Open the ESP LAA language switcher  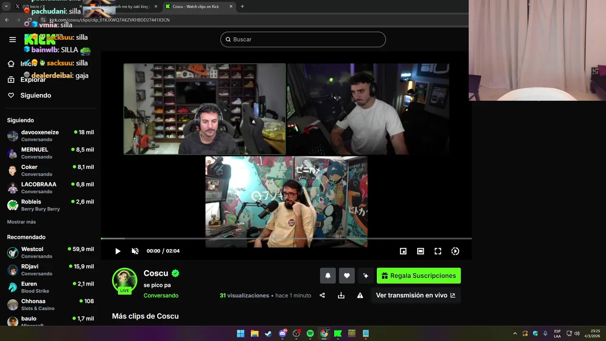(557, 333)
